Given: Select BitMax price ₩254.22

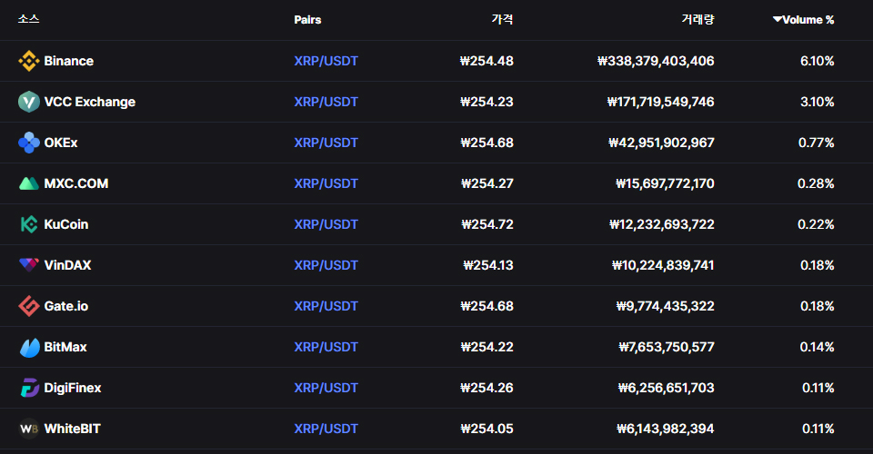Looking at the screenshot, I should coord(487,347).
